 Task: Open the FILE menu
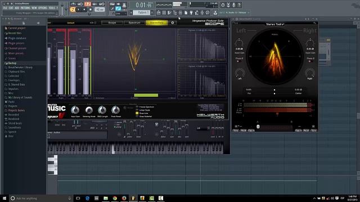coord(5,8)
